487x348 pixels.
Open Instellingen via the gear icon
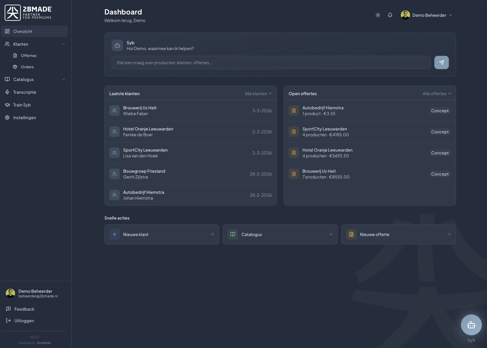tap(7, 117)
